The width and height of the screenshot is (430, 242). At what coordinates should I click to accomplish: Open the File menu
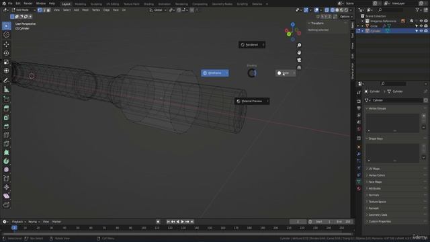pos(10,3)
